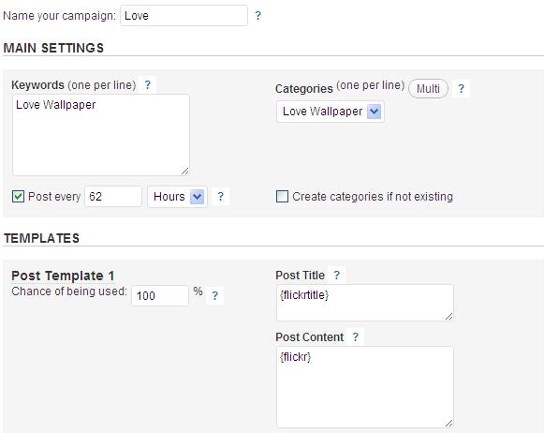Grab the Keywords textarea resize handle
544x433 pixels.
[184, 172]
